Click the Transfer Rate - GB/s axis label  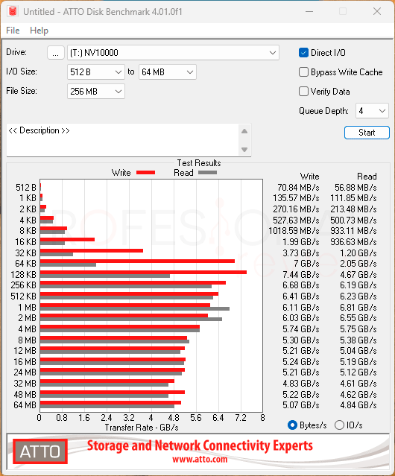pos(142,428)
